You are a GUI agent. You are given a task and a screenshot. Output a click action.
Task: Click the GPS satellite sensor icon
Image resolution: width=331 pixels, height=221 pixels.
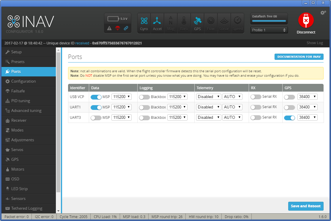click(197, 21)
